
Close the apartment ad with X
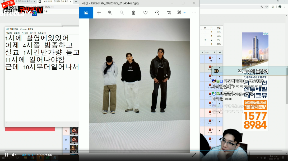click(267, 34)
